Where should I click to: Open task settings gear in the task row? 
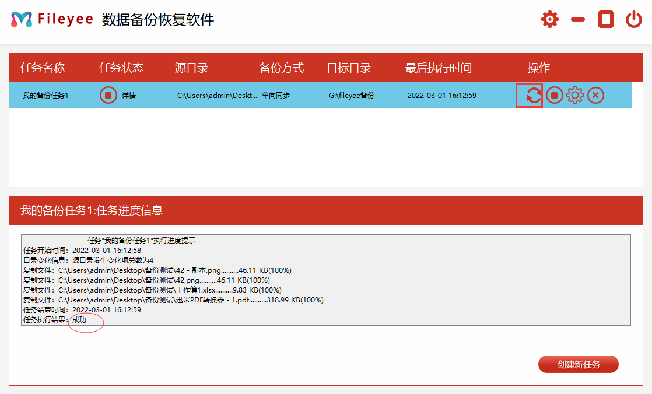[x=575, y=95]
